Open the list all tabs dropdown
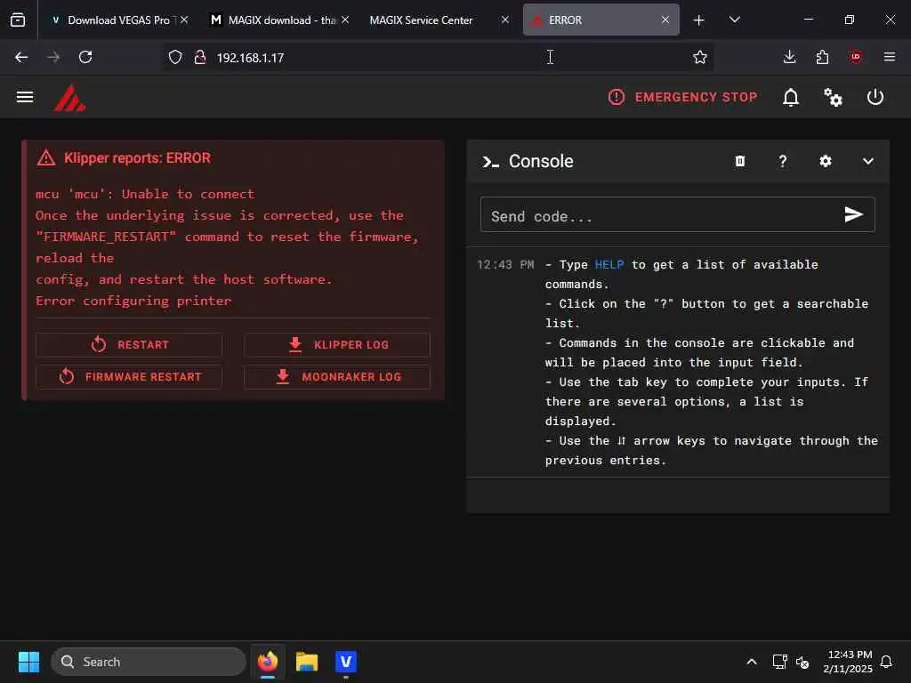The height and width of the screenshot is (683, 911). pos(734,20)
